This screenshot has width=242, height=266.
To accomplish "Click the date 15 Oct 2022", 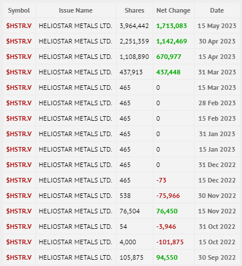I will point(217,242).
